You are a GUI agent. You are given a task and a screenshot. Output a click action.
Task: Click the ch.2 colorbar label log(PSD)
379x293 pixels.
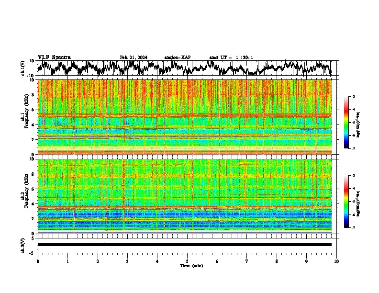coord(358,203)
